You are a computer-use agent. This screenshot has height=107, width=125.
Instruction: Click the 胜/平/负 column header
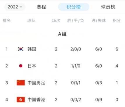[75, 20]
